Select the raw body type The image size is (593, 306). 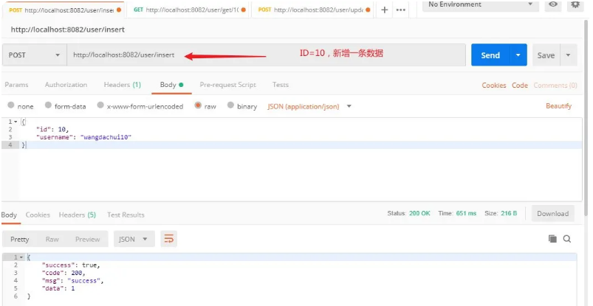(198, 105)
